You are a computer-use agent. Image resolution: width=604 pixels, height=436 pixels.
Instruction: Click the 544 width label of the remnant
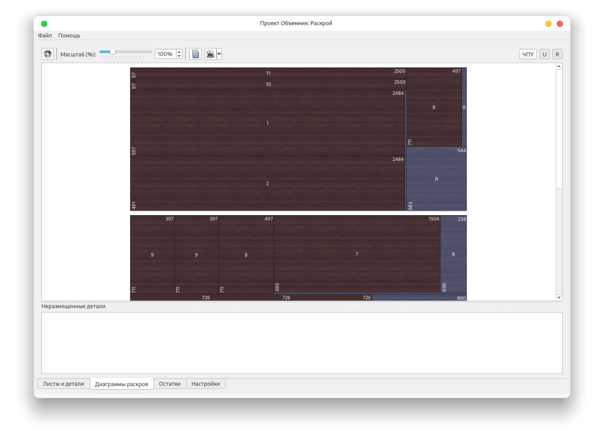pyautogui.click(x=461, y=151)
